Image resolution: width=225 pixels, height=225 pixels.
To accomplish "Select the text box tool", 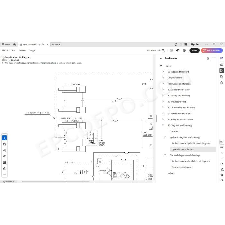I will tap(4, 162).
